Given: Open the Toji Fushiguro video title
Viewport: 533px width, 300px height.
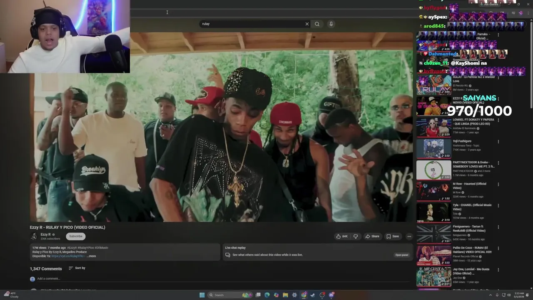Looking at the screenshot, I should tap(462, 141).
